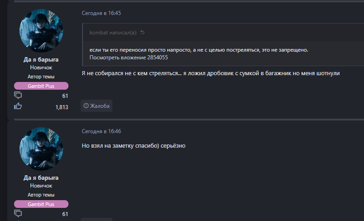
Task: Open the avatar in the 16:46 post
Action: 41,148
